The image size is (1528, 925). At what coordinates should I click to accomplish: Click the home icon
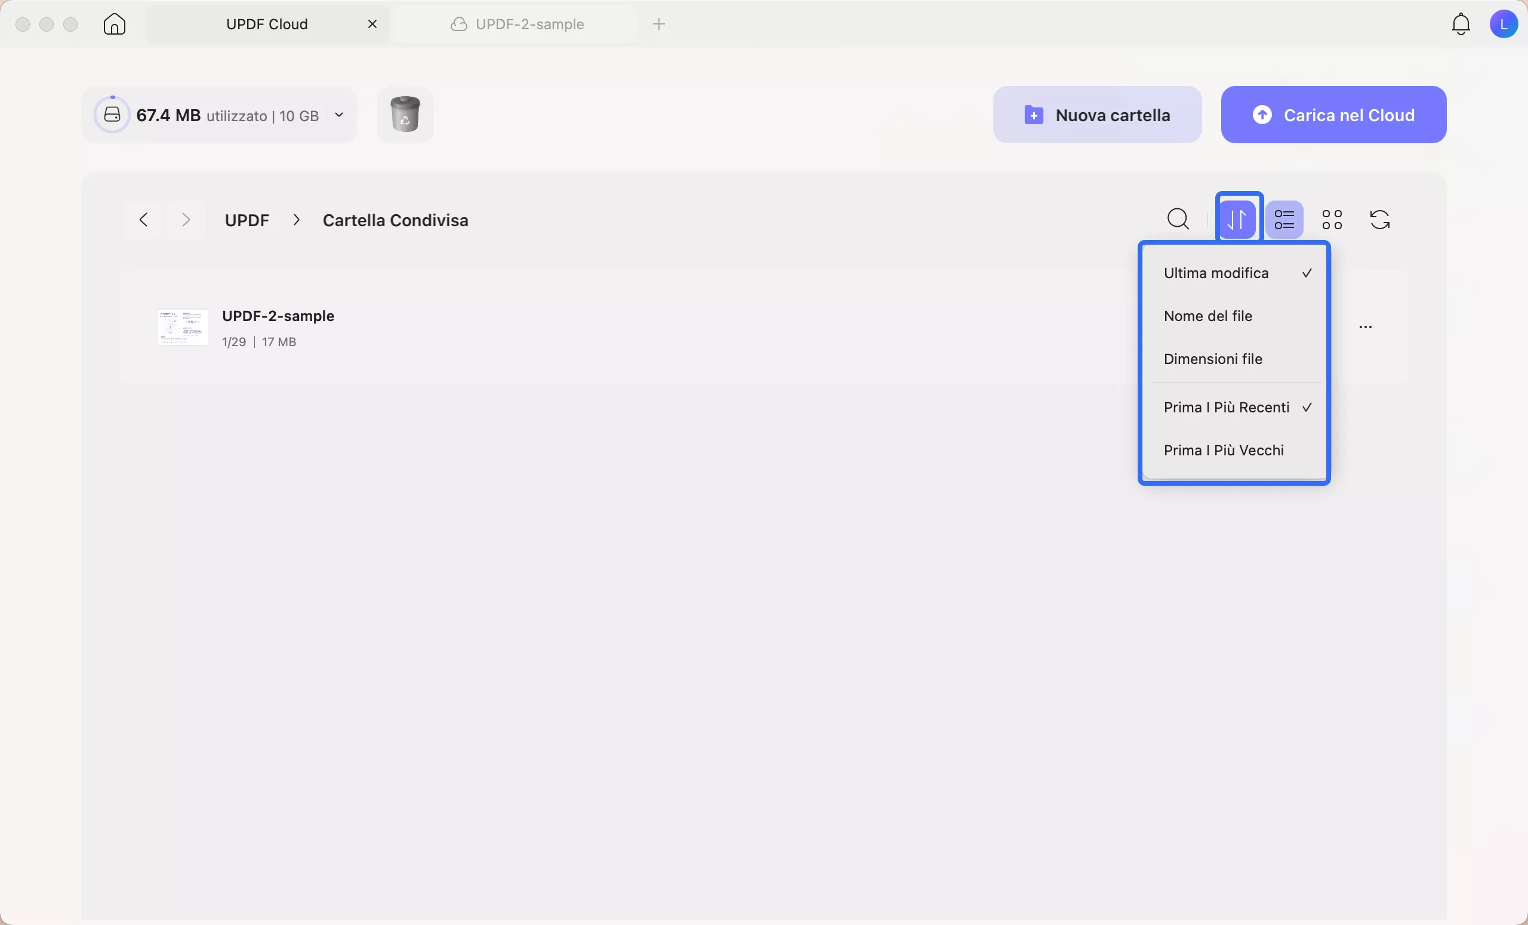[114, 24]
